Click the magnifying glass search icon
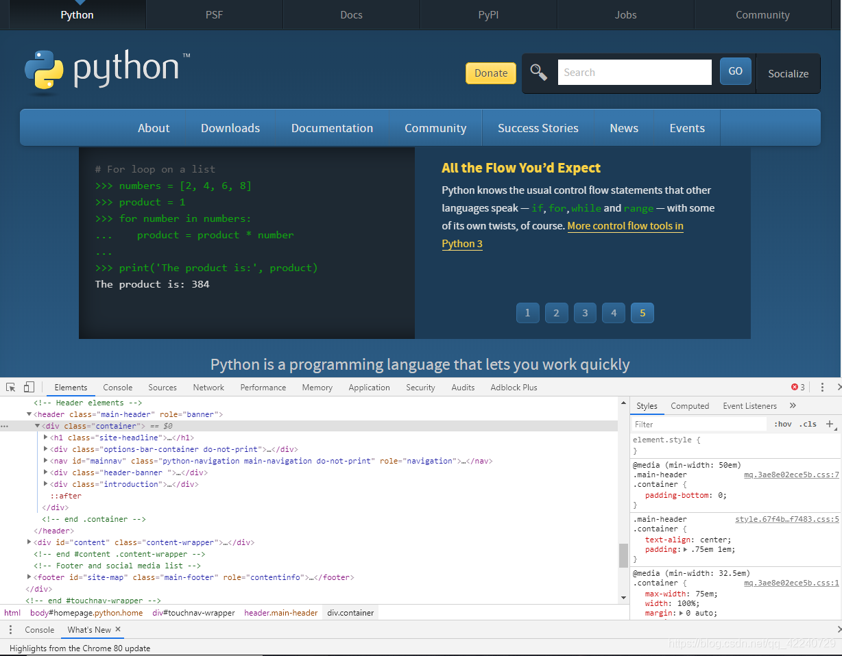This screenshot has height=656, width=842. point(539,73)
